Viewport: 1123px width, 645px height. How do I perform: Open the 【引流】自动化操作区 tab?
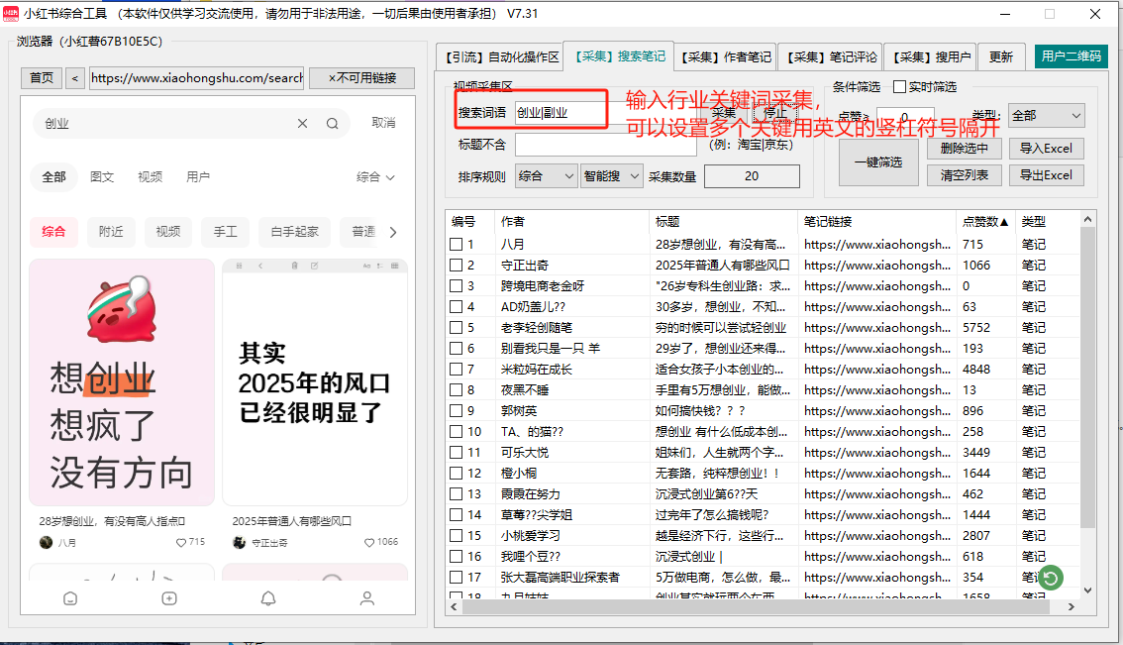click(502, 57)
